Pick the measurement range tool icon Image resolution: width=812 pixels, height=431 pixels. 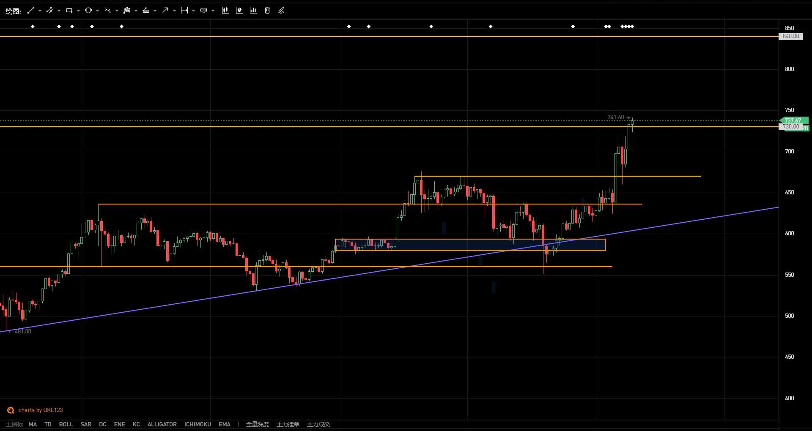(x=184, y=11)
